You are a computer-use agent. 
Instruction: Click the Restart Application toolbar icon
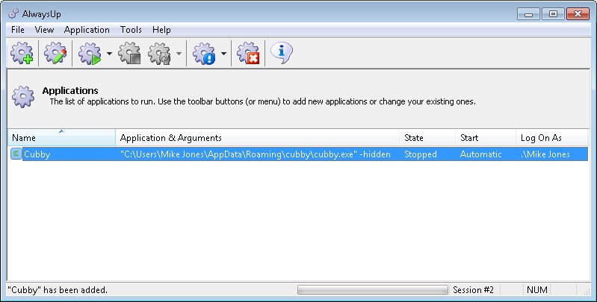tap(160, 53)
